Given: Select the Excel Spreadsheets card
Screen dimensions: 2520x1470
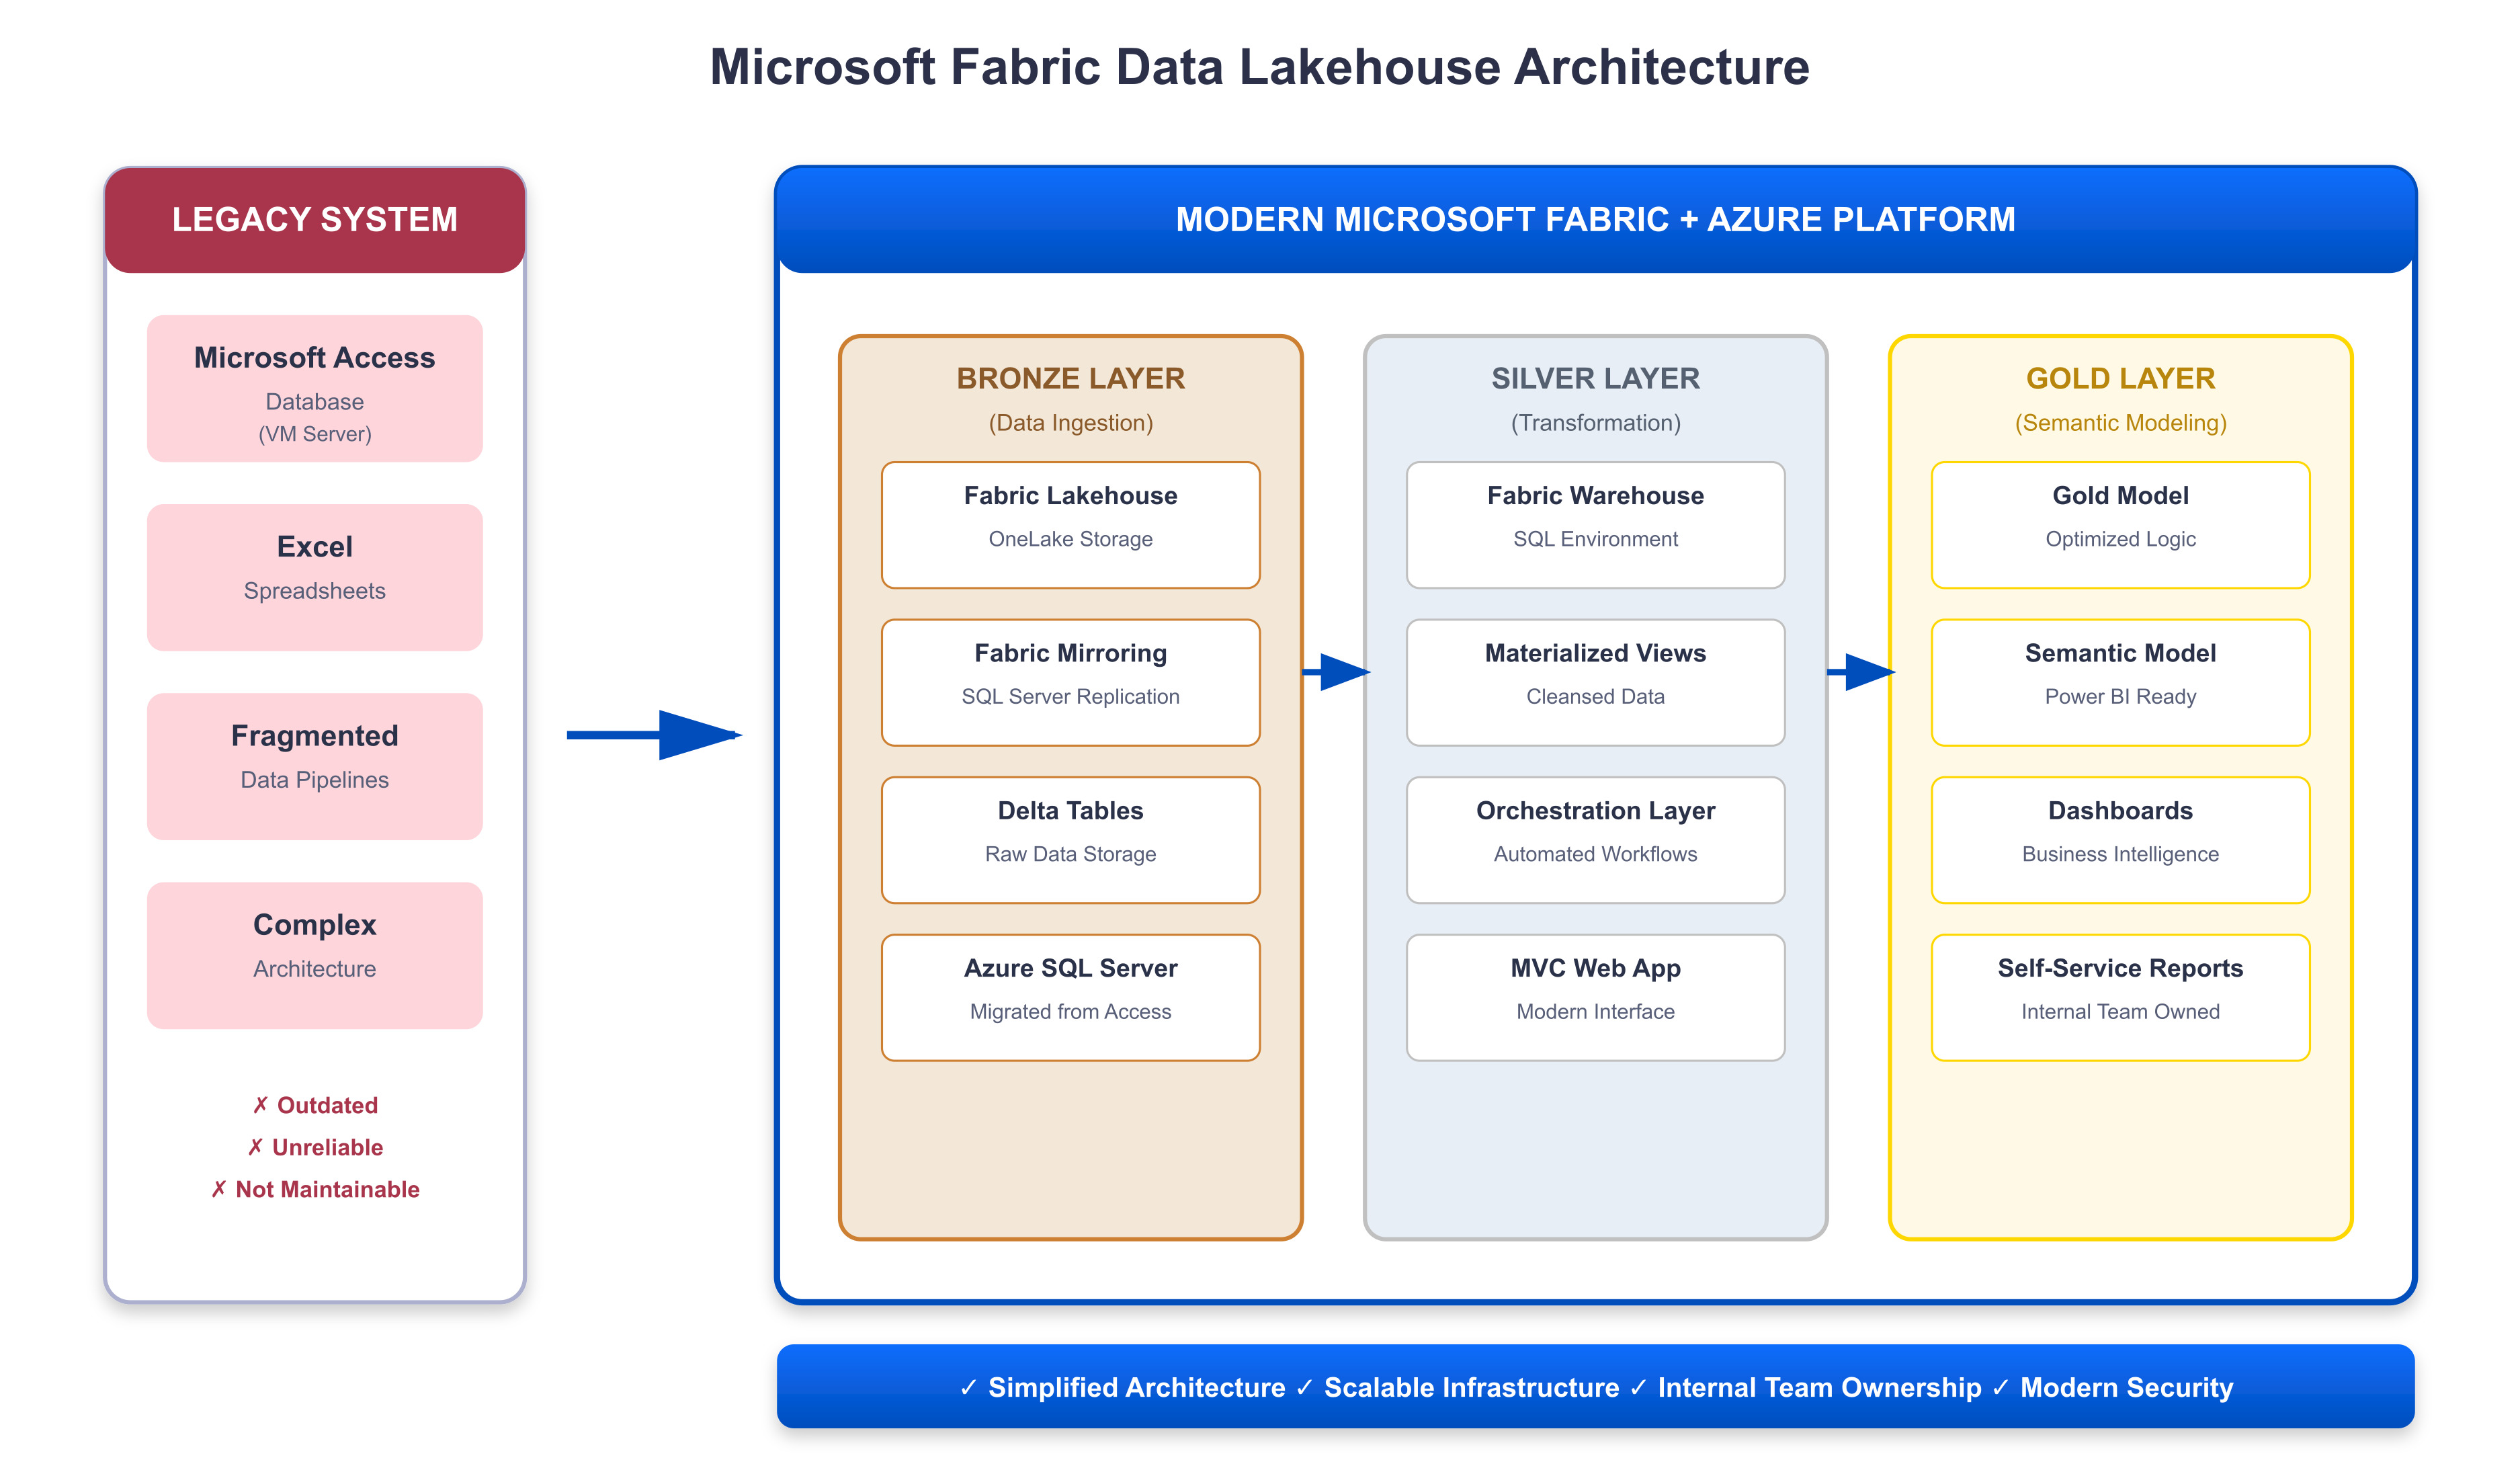Looking at the screenshot, I should coord(315,577).
